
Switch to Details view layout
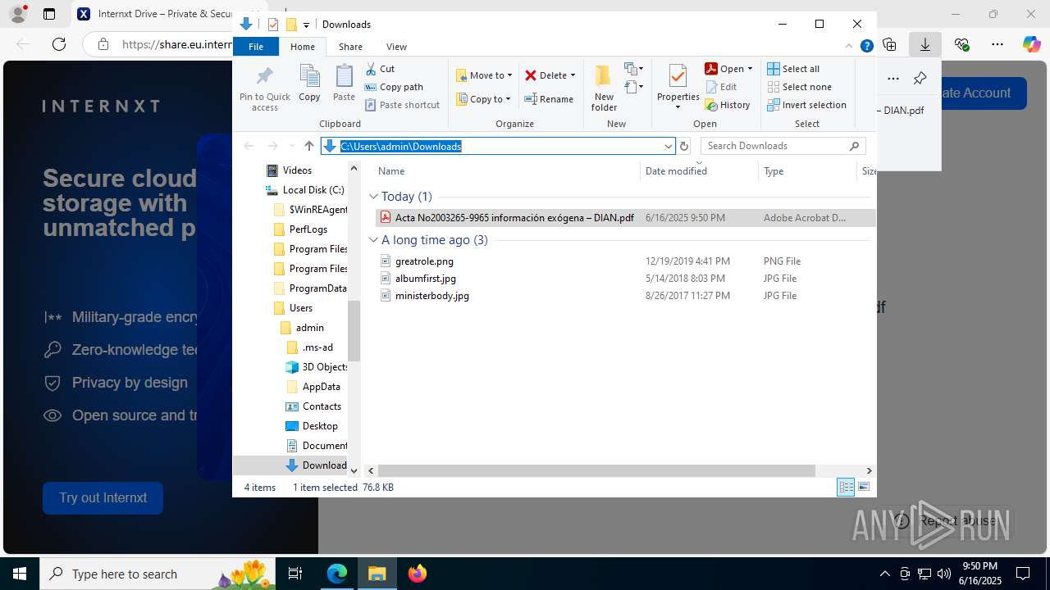tap(846, 488)
